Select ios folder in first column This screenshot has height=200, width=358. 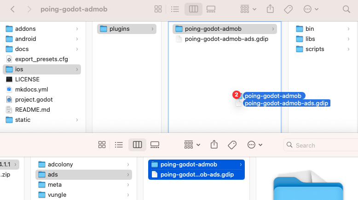pos(42,69)
